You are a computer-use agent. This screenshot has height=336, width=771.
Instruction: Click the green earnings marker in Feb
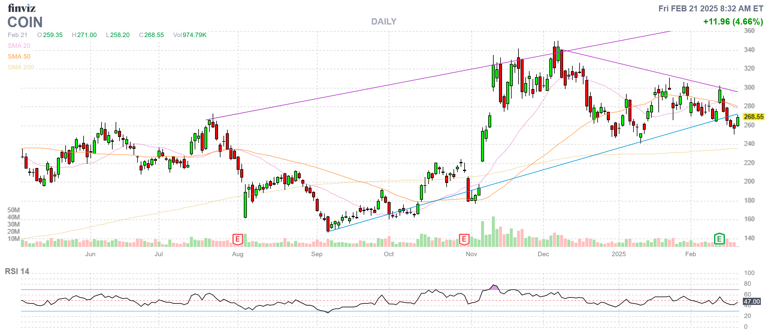(x=719, y=239)
